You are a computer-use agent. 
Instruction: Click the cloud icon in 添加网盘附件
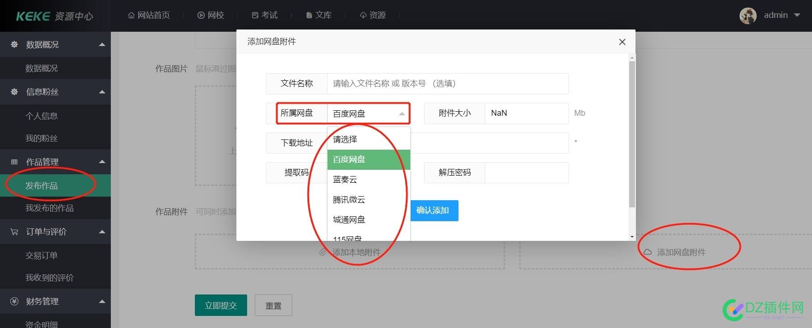648,252
